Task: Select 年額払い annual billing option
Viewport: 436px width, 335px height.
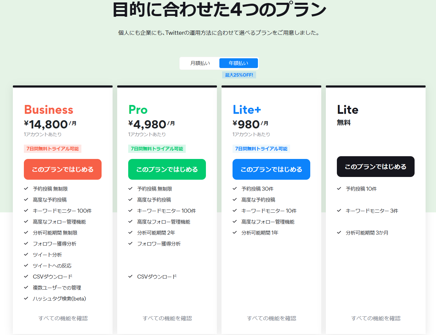Action: [x=239, y=63]
